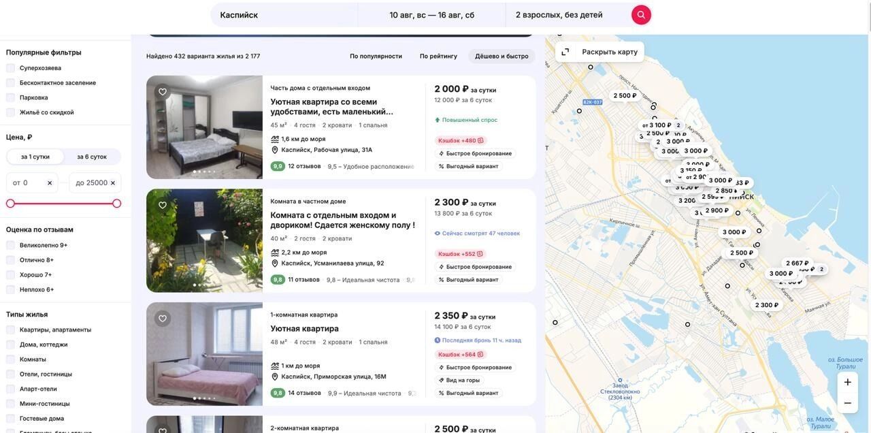Click the red search magnifier button

pyautogui.click(x=641, y=15)
